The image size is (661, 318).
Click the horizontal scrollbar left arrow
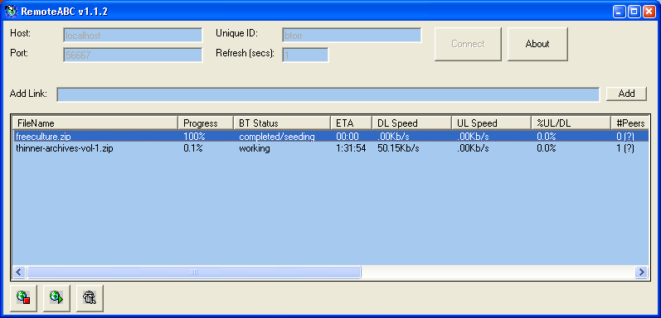tap(19, 272)
